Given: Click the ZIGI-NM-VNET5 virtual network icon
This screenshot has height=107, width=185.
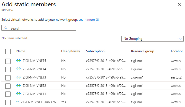Looking at the screenshot, I should click(x=19, y=61).
